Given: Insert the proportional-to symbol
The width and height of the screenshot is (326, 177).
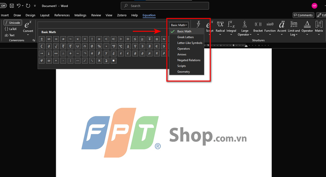Looking at the screenshot, I should point(99,39).
